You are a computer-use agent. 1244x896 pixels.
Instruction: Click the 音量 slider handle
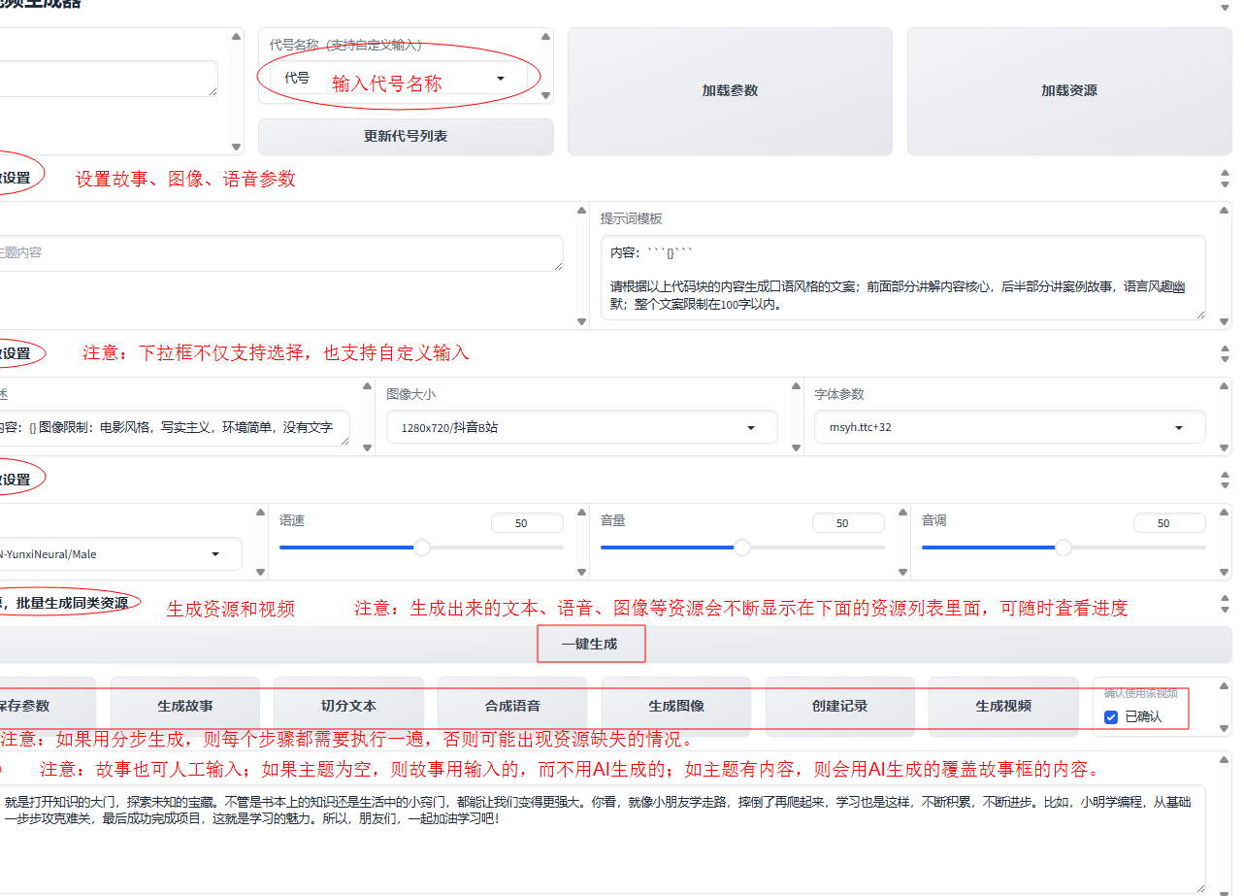[x=742, y=548]
